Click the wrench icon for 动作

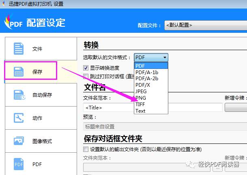tap(19, 118)
